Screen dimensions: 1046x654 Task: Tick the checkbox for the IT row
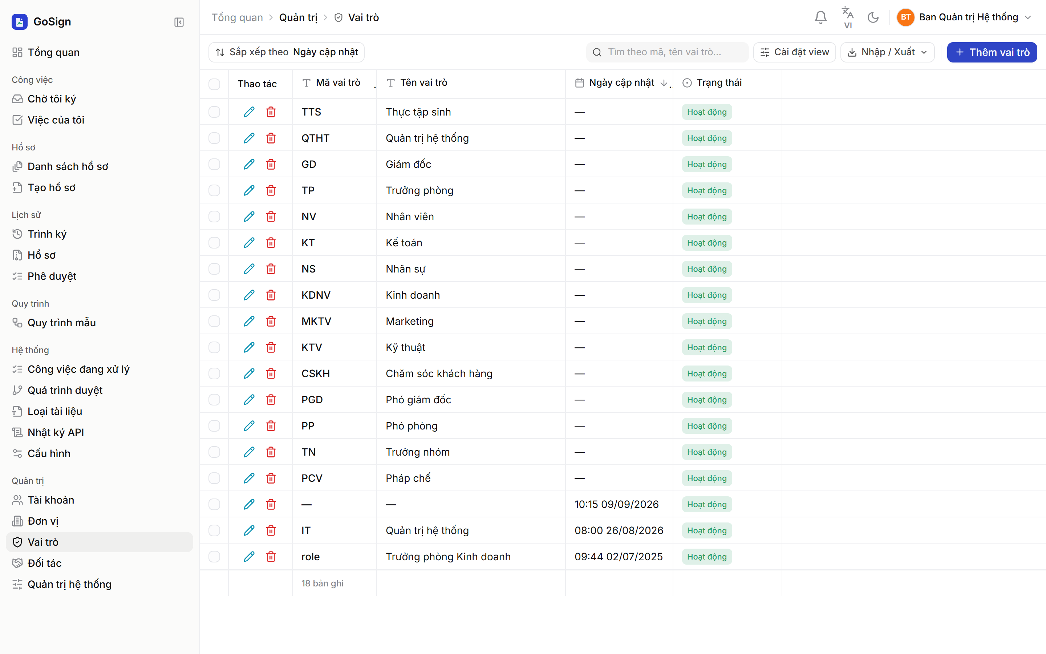[214, 530]
